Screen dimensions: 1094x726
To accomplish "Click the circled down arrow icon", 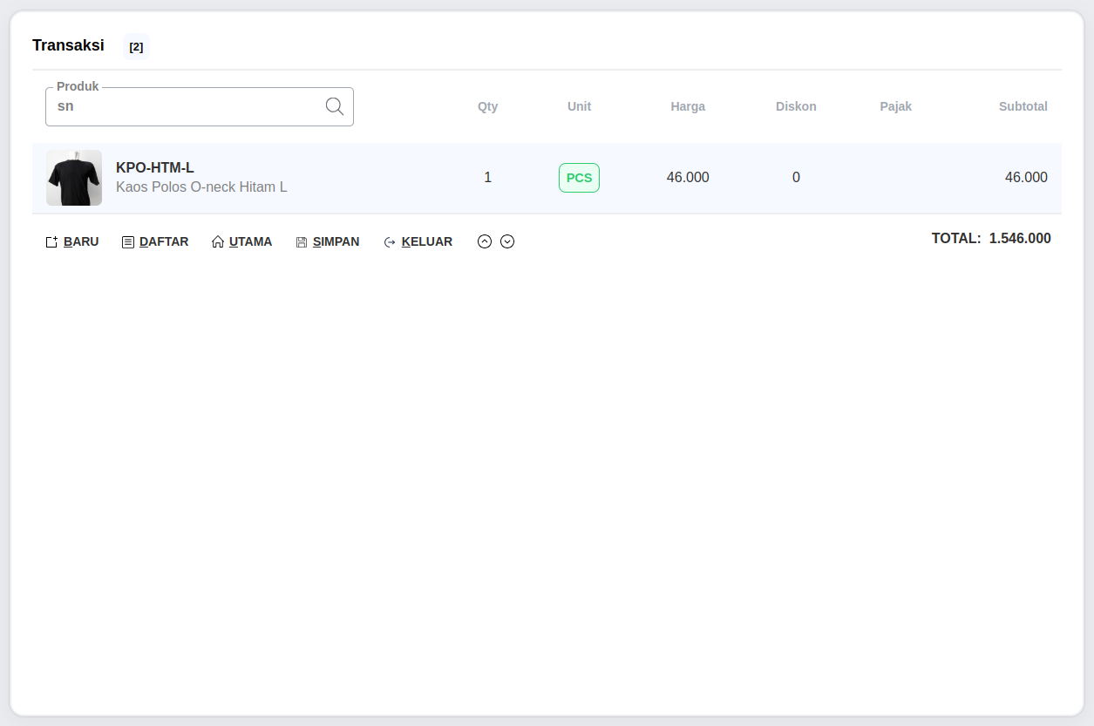I will point(507,241).
